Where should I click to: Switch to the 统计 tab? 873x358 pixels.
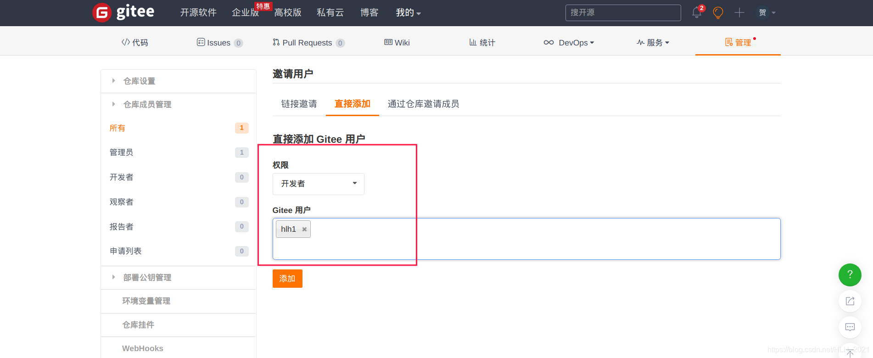[482, 43]
